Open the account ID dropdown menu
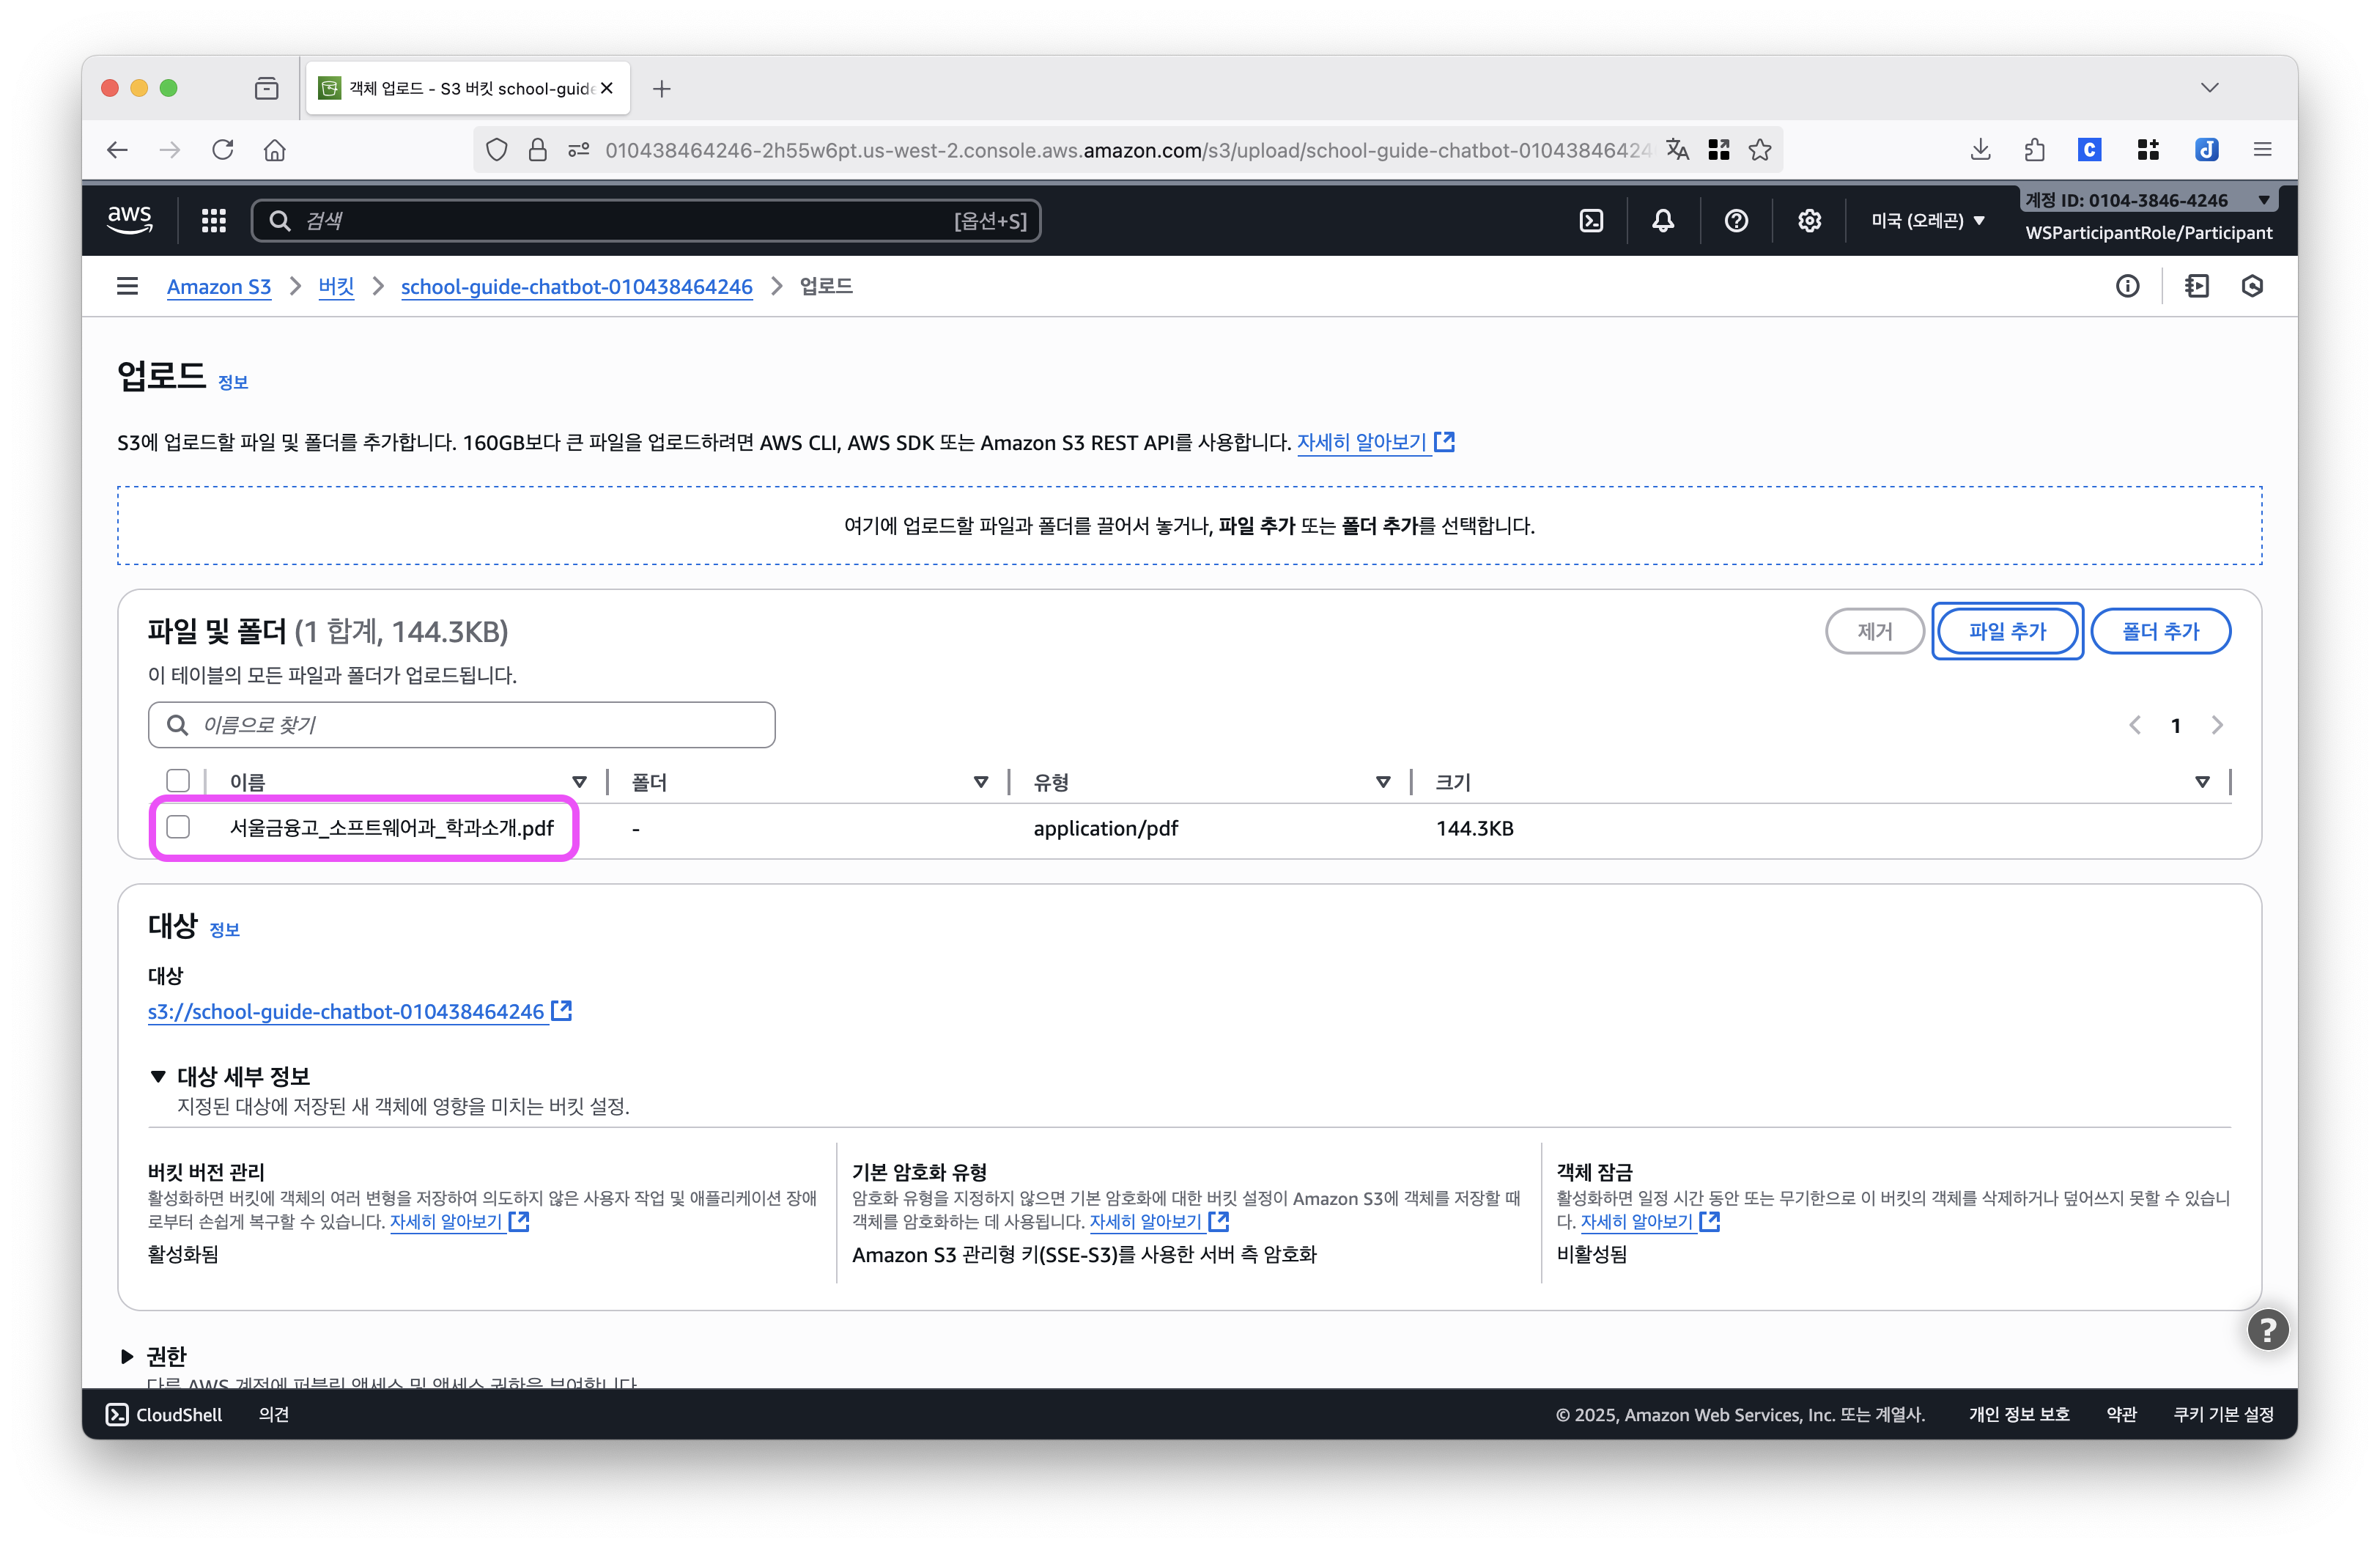The width and height of the screenshot is (2380, 1548). [2148, 200]
